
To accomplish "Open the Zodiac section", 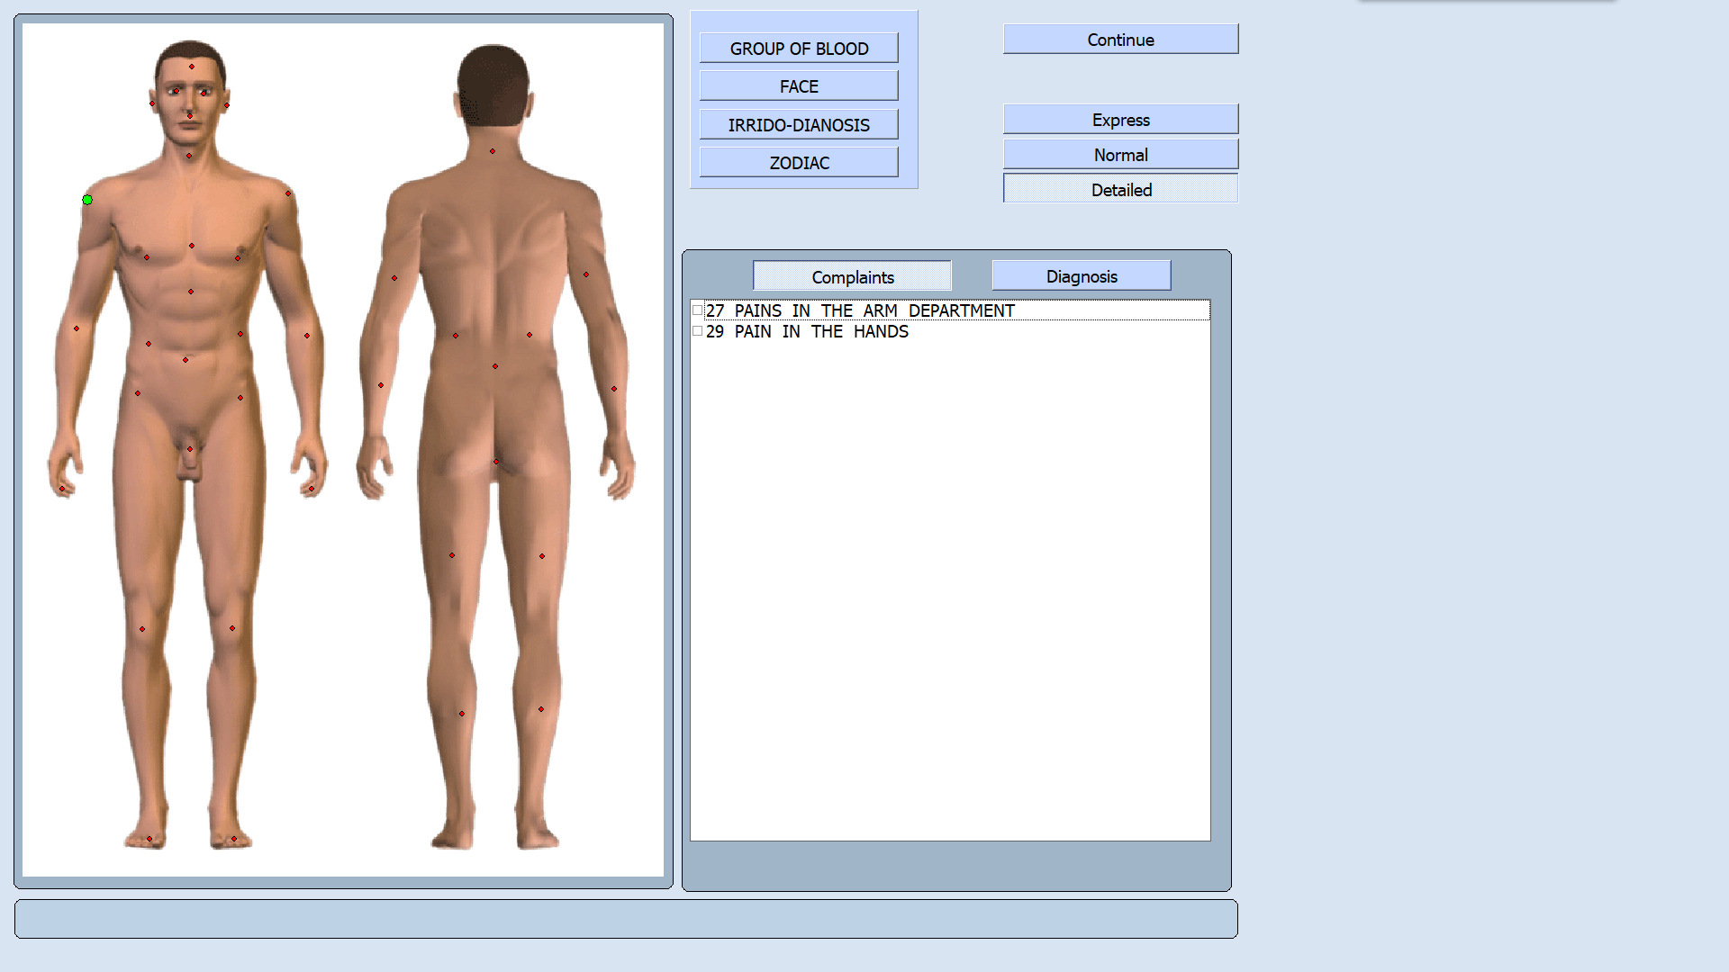I will 799,162.
